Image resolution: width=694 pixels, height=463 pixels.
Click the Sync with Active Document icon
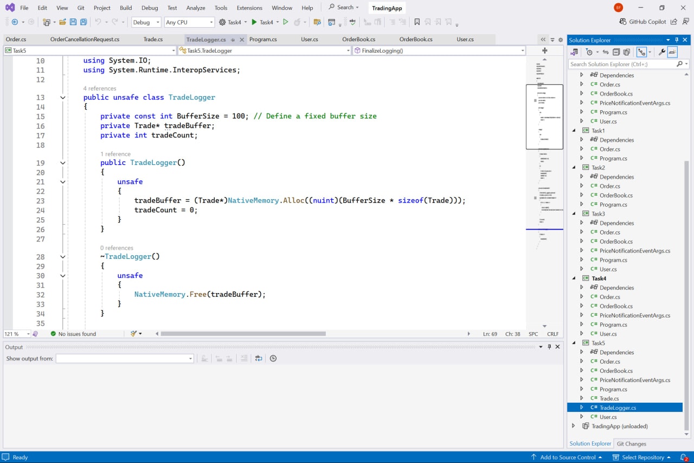[605, 52]
